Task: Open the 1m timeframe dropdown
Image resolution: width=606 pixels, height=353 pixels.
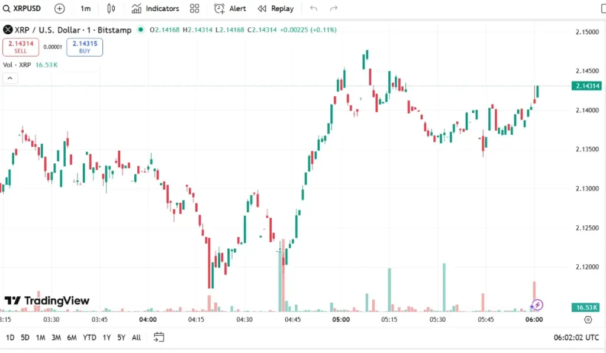Action: click(85, 8)
